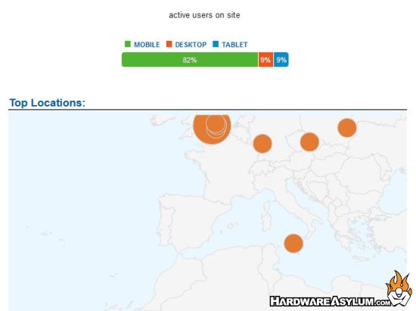
Task: Click the orange DESKTOP legend square
Action: click(169, 44)
